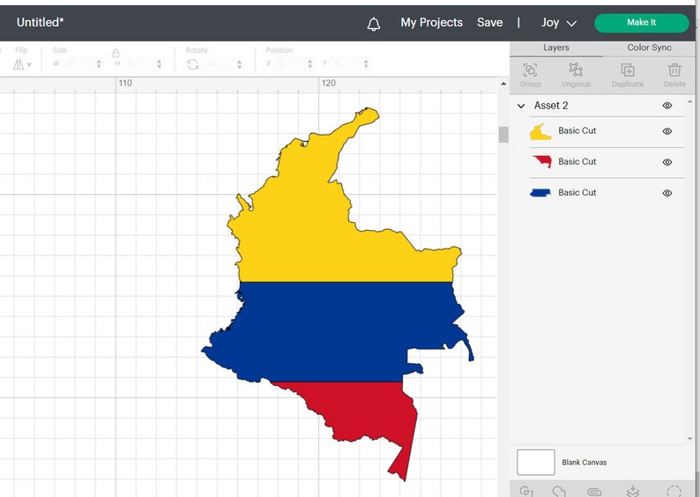
Task: Click the Rotate icon
Action: pos(193,64)
